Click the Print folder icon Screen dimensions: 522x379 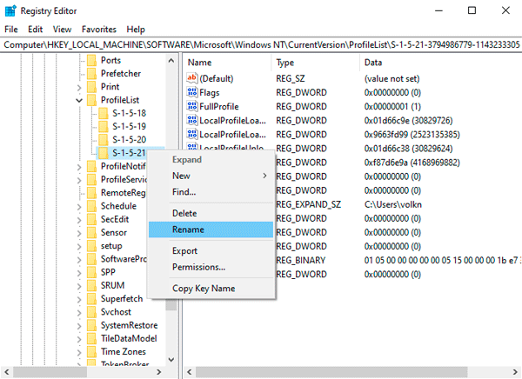[91, 87]
